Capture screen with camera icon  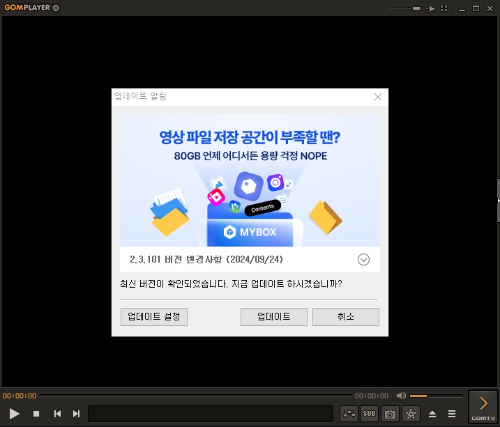pos(390,414)
